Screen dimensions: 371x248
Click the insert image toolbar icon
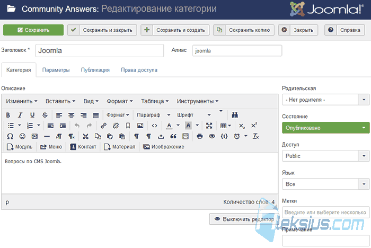click(x=140, y=126)
